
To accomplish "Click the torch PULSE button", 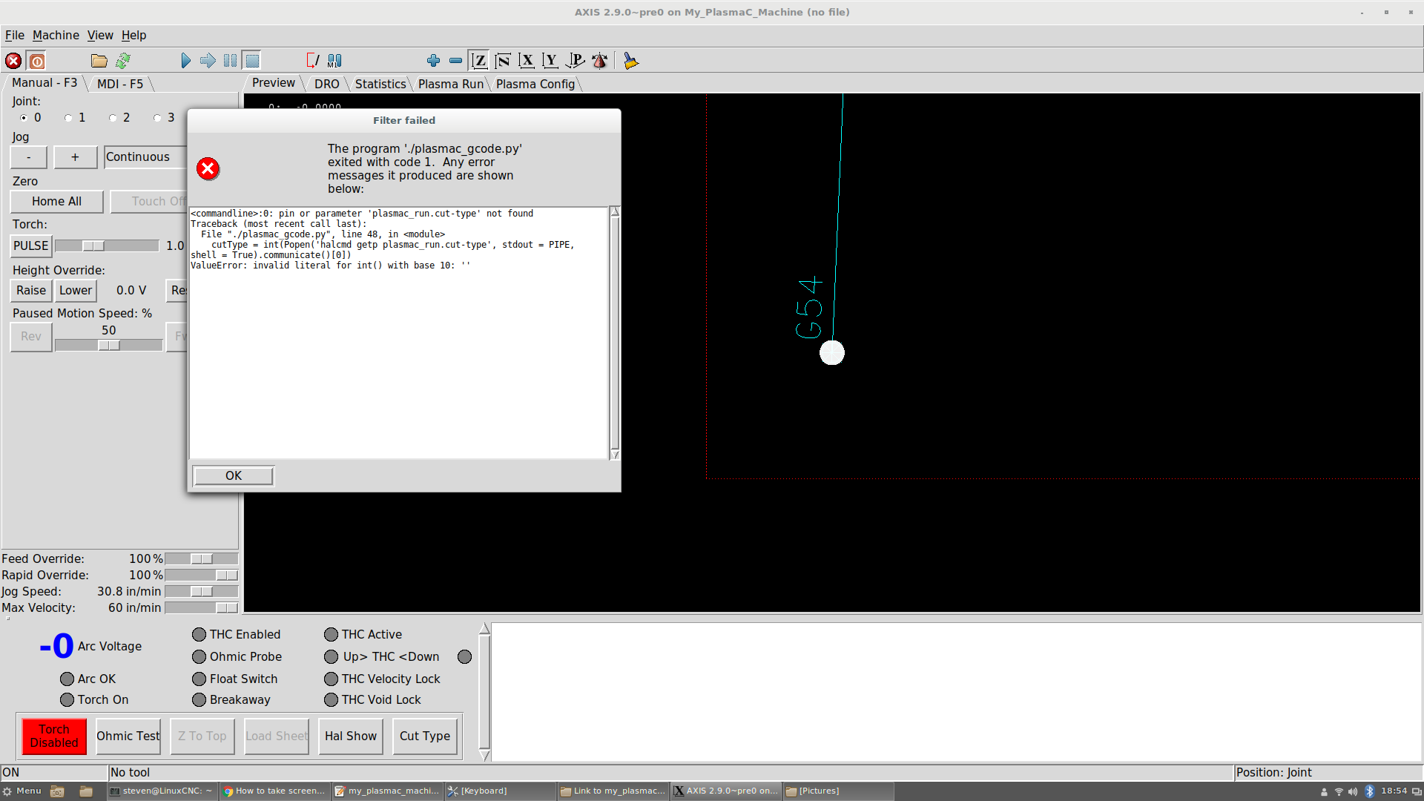I will click(31, 246).
